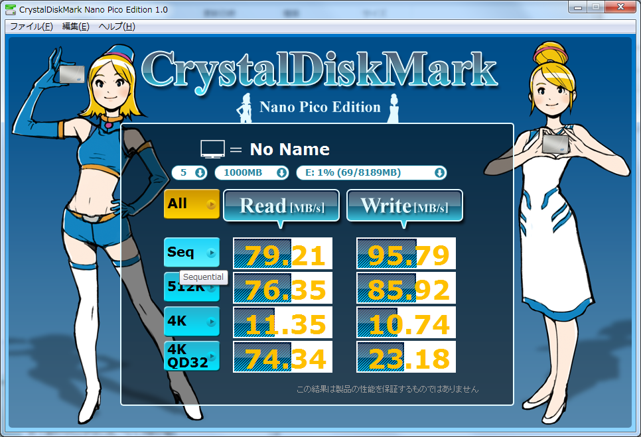Click the 512K write result 85.92
This screenshot has height=437, width=641.
pos(406,288)
